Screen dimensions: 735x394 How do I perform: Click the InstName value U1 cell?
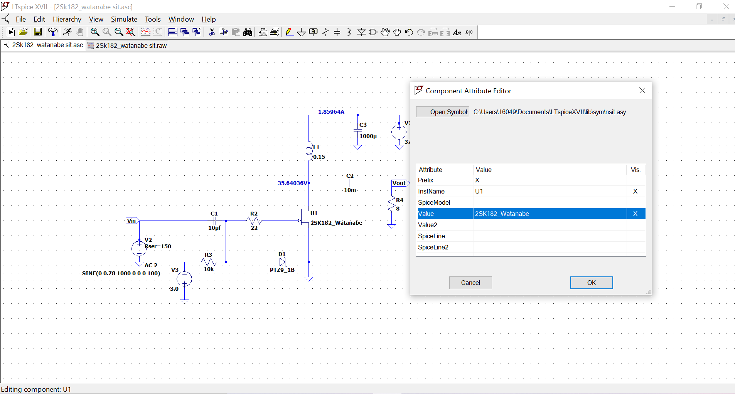tap(550, 191)
